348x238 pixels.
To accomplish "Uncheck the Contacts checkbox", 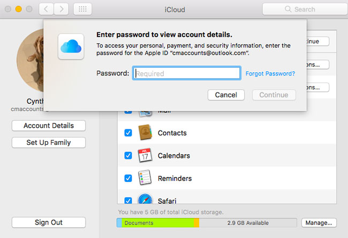I will (128, 133).
